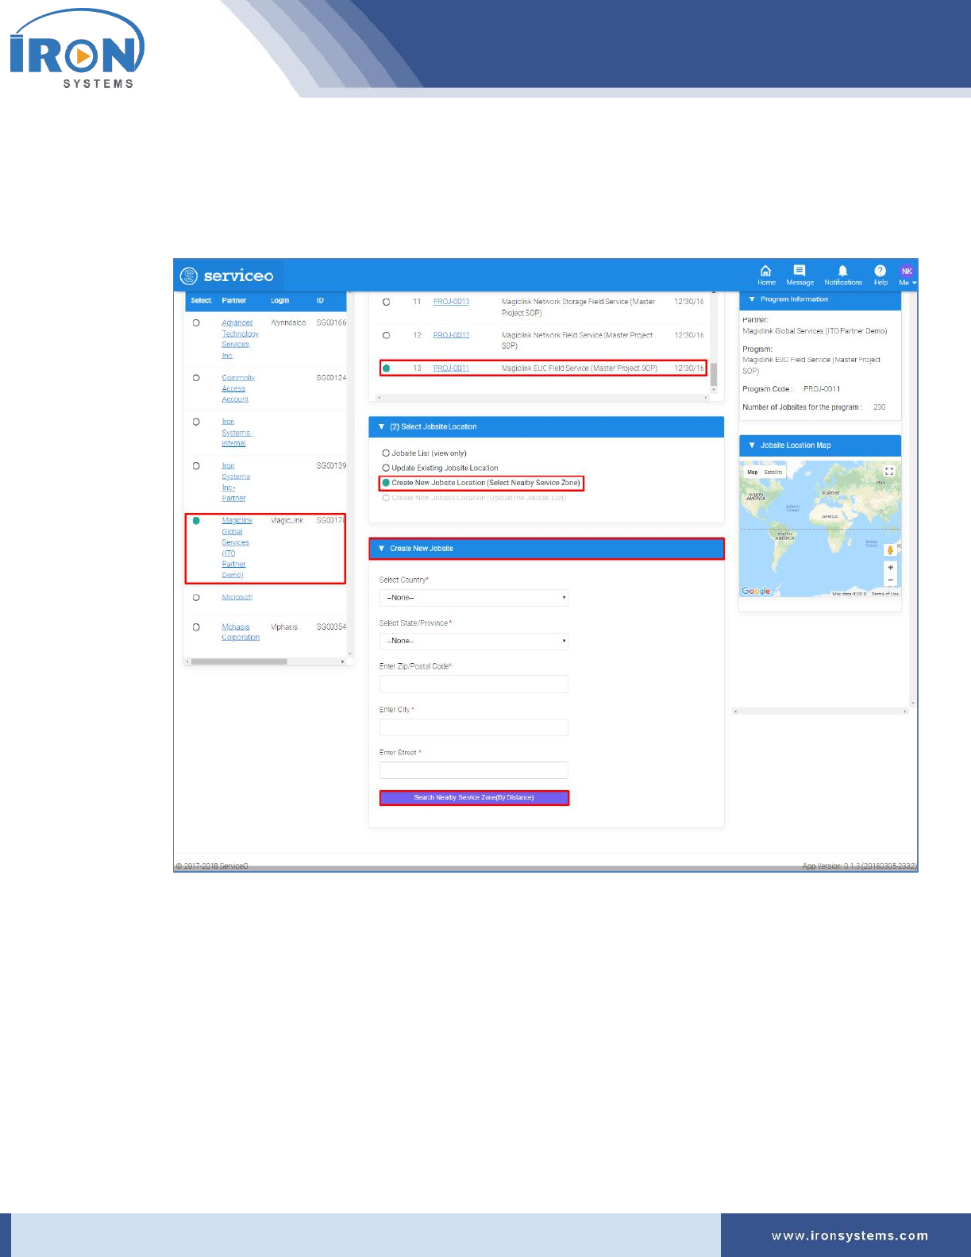
Task: Sort by the Login column header
Action: coord(279,301)
